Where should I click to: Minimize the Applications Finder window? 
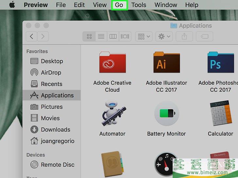[x=37, y=25]
